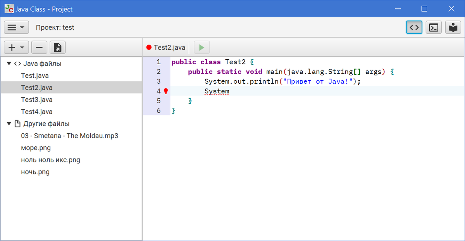This screenshot has width=465, height=241.
Task: Click the red unsaved dot on Test2.java tab
Action: (149, 48)
